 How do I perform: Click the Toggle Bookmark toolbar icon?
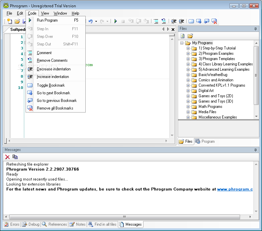(191, 21)
